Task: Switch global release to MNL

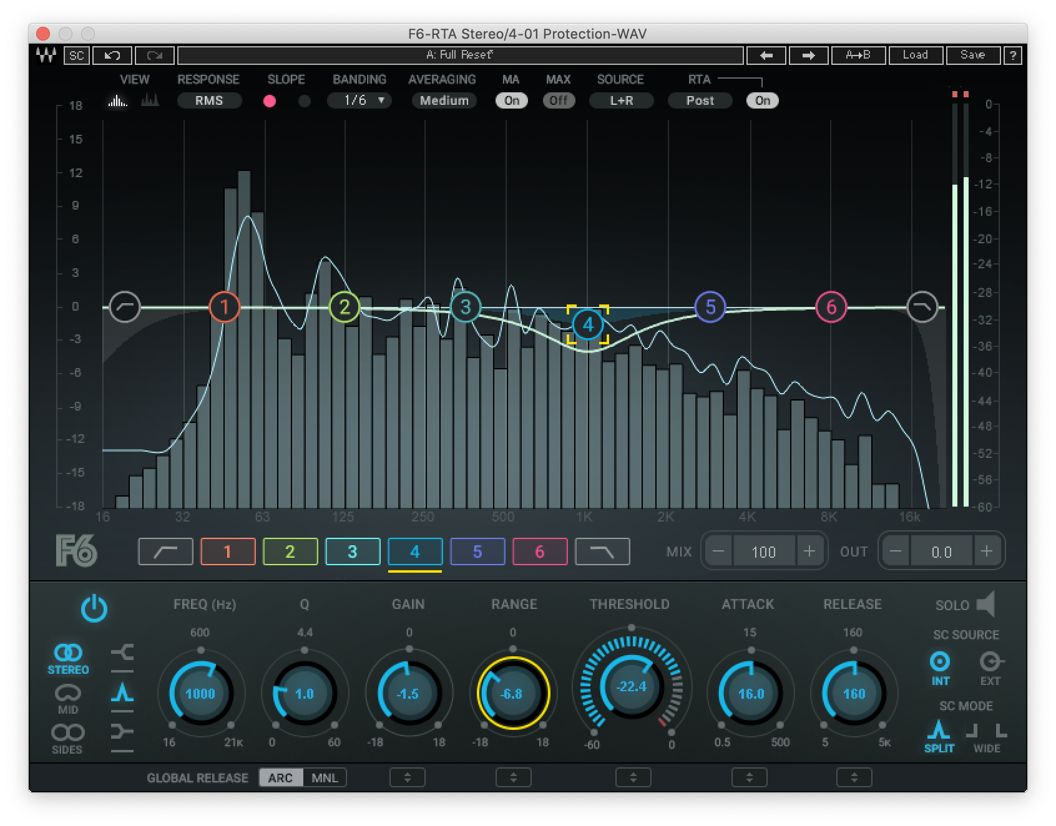Action: tap(325, 778)
